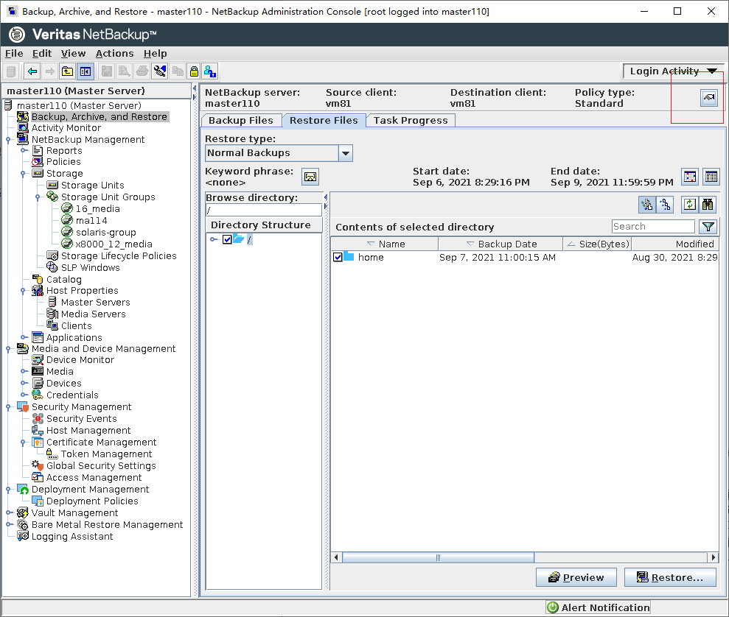Viewport: 729px width, 617px height.
Task: Click the Preview button
Action: click(x=575, y=577)
